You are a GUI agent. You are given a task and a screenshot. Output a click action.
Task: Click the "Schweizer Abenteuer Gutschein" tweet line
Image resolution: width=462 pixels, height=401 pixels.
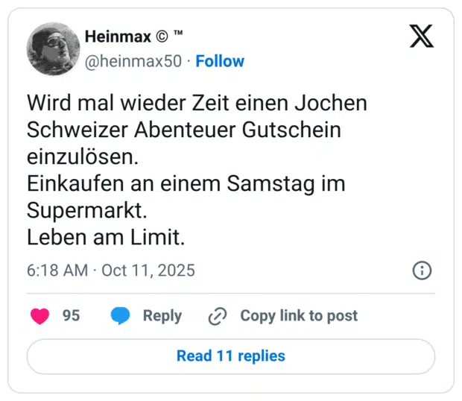click(x=183, y=129)
